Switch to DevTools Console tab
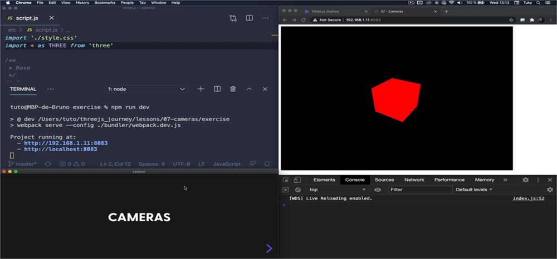 tap(355, 180)
